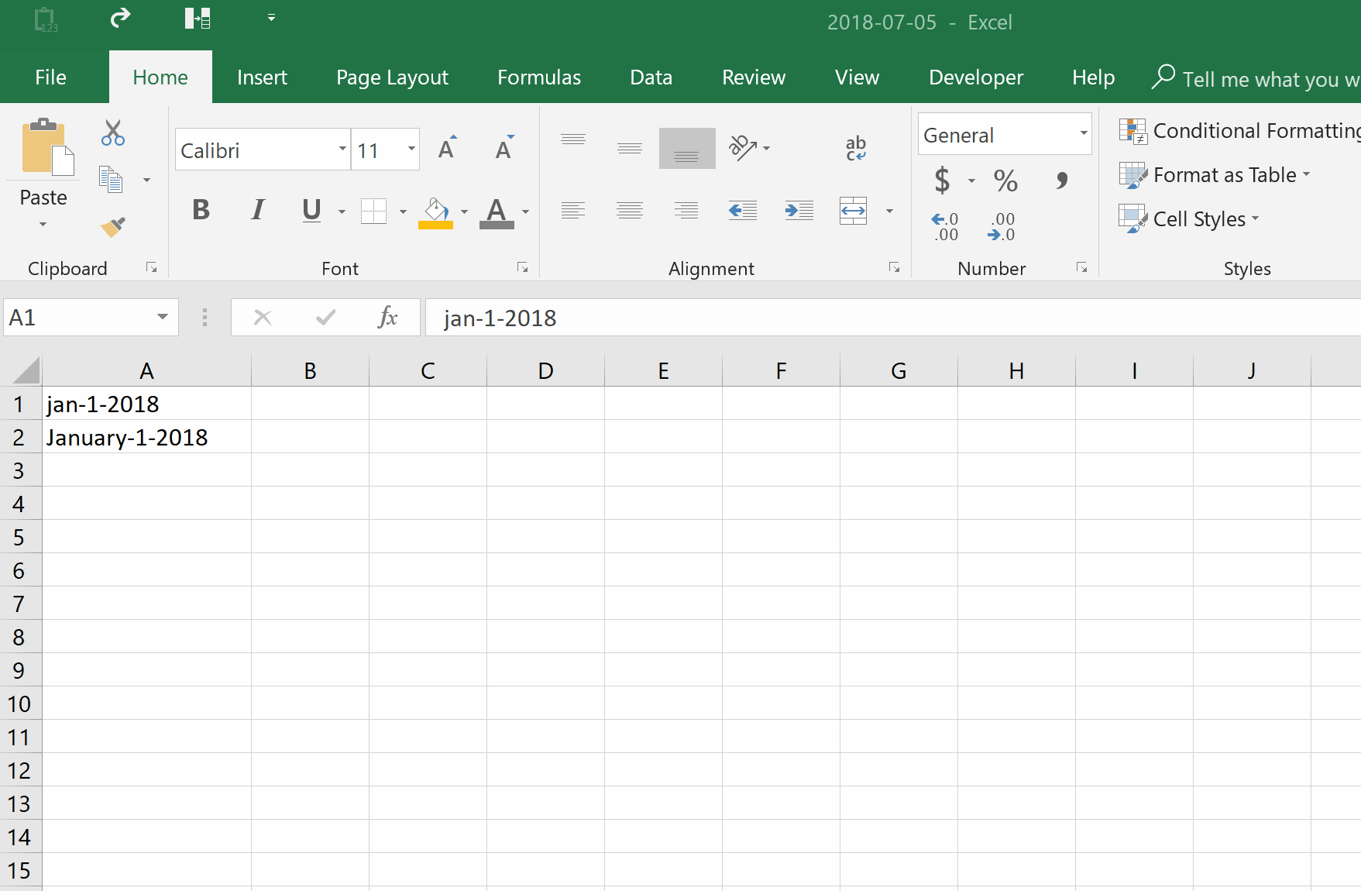Select cell A2 with January-1-2018

click(x=146, y=437)
